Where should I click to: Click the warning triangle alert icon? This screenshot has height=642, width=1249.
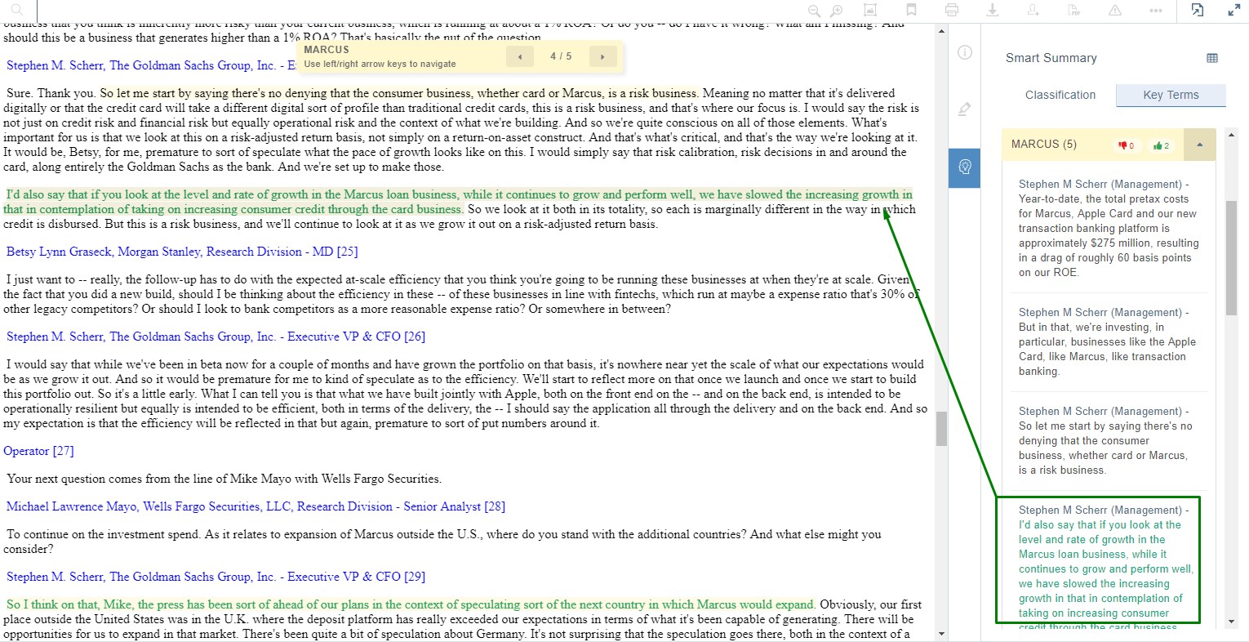point(1115,10)
